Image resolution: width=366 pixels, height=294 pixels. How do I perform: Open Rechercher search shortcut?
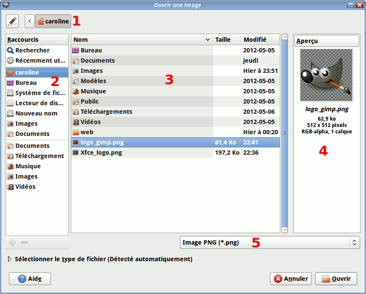tap(32, 50)
